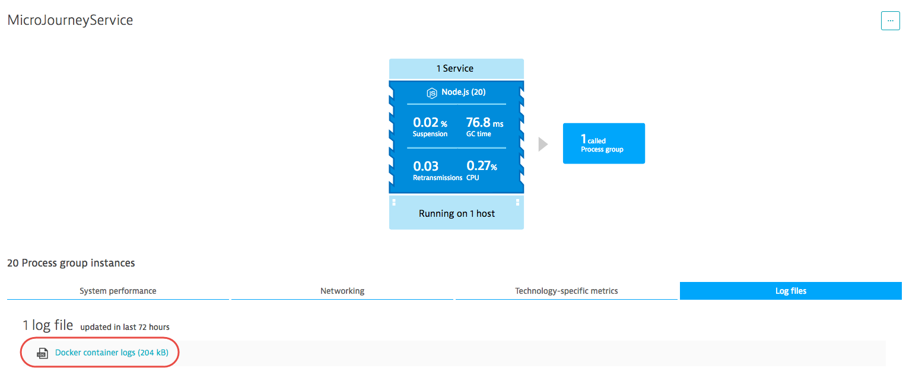
Task: Open the Technology-specific metrics tab
Action: click(567, 291)
